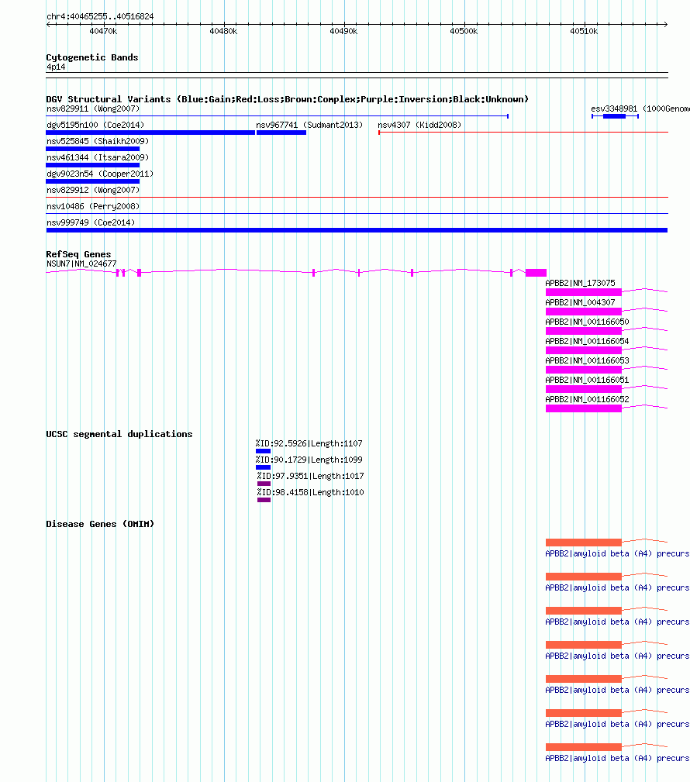This screenshot has height=782, width=690.
Task: Click the 40510k ruler tick label
Action: pyautogui.click(x=584, y=31)
